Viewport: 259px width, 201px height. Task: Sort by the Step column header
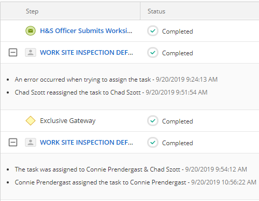tap(32, 11)
